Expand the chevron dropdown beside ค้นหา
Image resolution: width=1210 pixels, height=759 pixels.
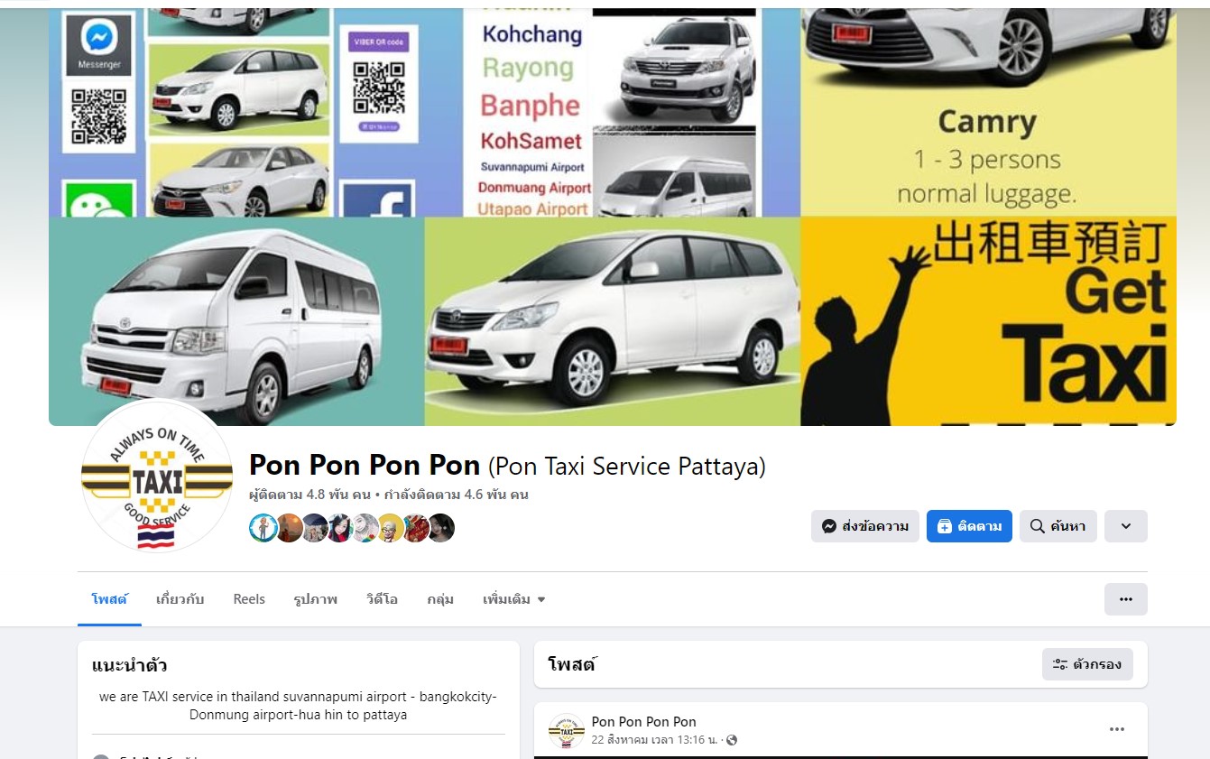click(x=1126, y=526)
